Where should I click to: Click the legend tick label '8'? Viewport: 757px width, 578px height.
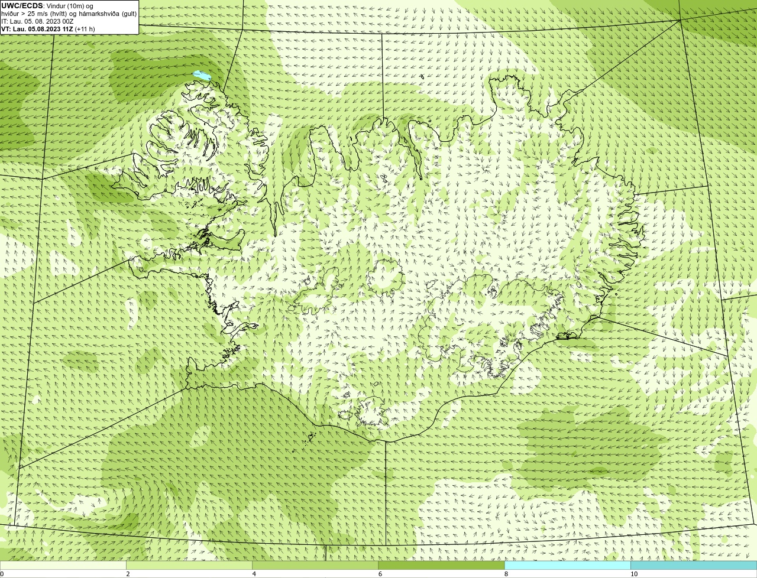(506, 574)
